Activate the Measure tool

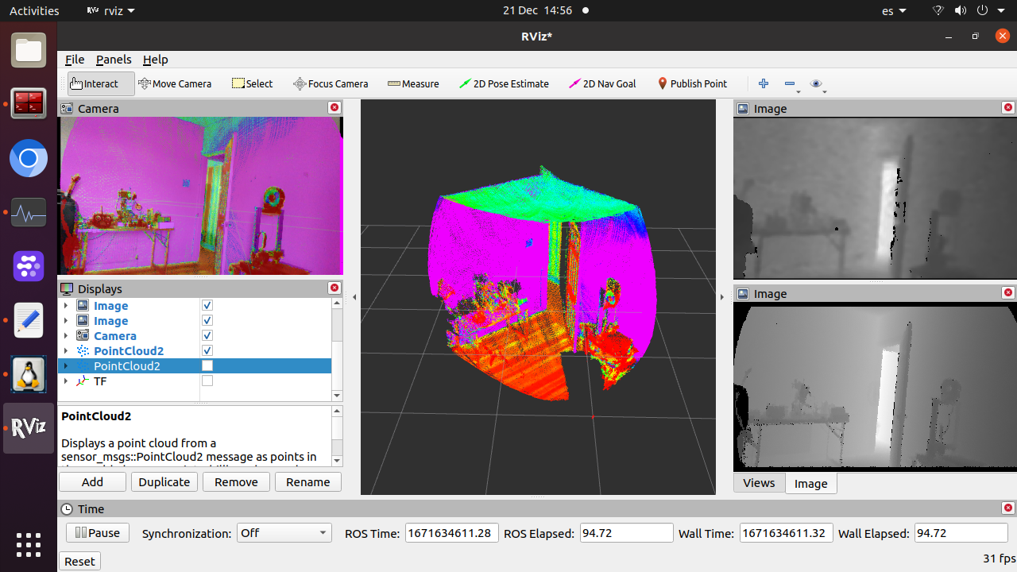coord(413,83)
